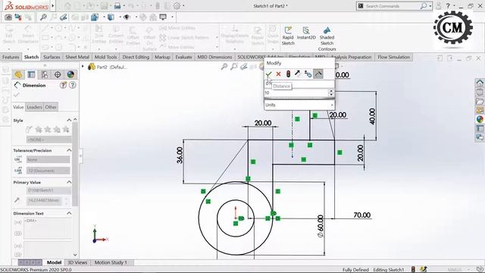The width and height of the screenshot is (485, 273).
Task: Confirm the Modify dialog with green checkmark
Action: [268, 74]
